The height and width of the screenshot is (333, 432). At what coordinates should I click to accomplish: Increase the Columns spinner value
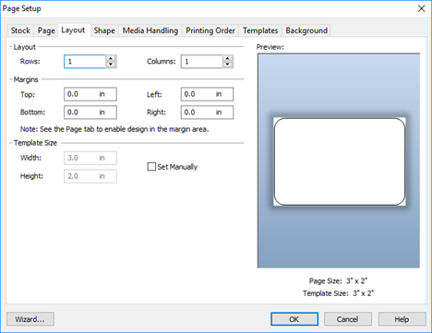click(x=228, y=58)
